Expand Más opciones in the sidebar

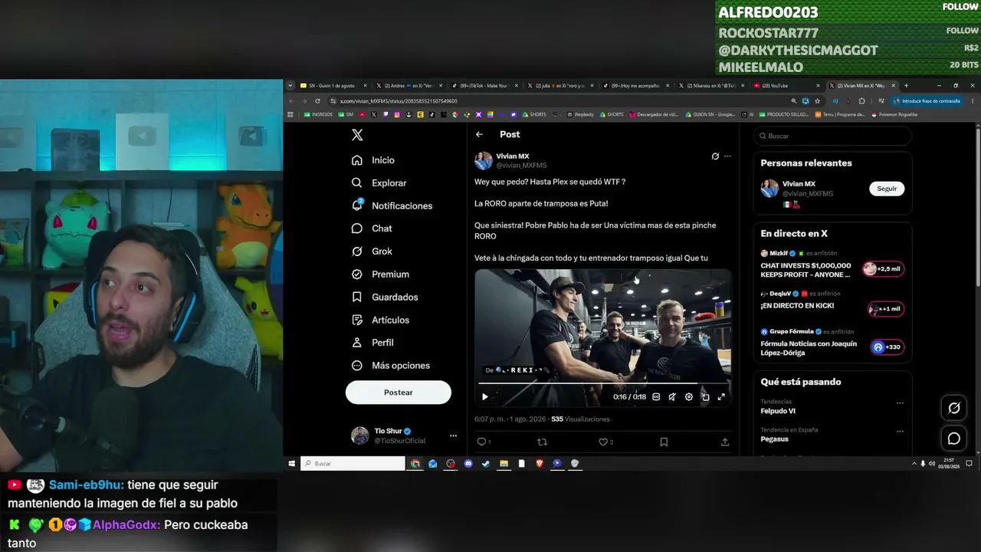390,366
